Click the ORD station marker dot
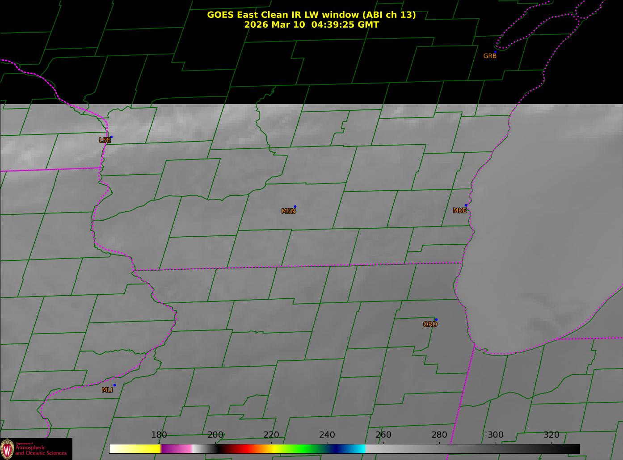The image size is (623, 460). point(436,319)
